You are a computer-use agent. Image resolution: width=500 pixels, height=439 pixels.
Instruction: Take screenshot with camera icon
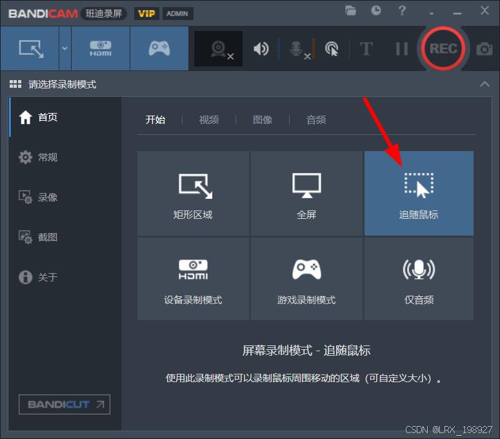click(485, 49)
